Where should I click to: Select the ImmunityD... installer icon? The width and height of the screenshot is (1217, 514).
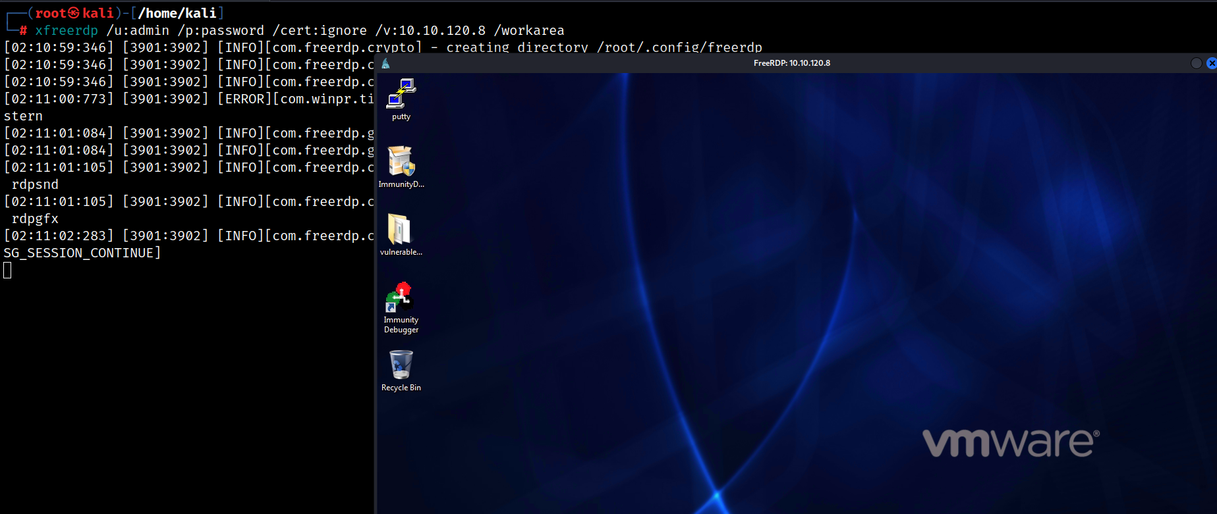coord(401,167)
